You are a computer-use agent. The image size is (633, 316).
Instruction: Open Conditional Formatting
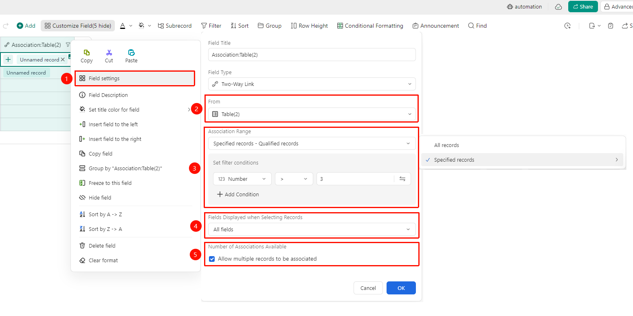tap(370, 26)
